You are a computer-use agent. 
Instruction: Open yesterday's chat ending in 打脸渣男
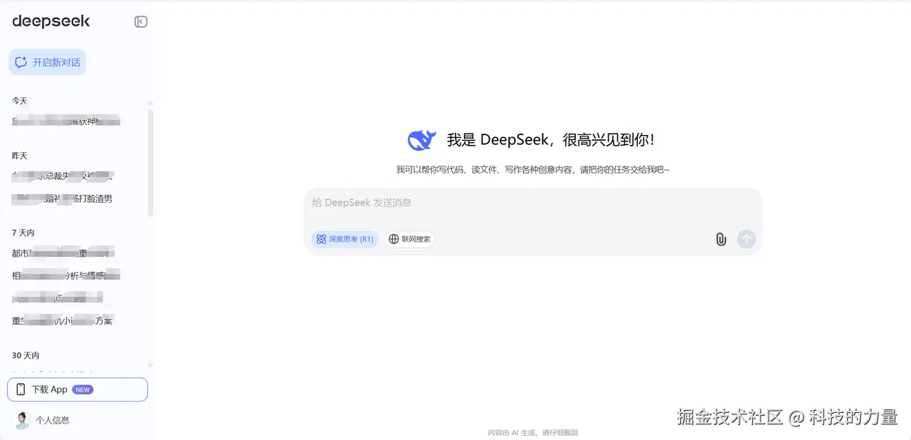click(x=63, y=199)
